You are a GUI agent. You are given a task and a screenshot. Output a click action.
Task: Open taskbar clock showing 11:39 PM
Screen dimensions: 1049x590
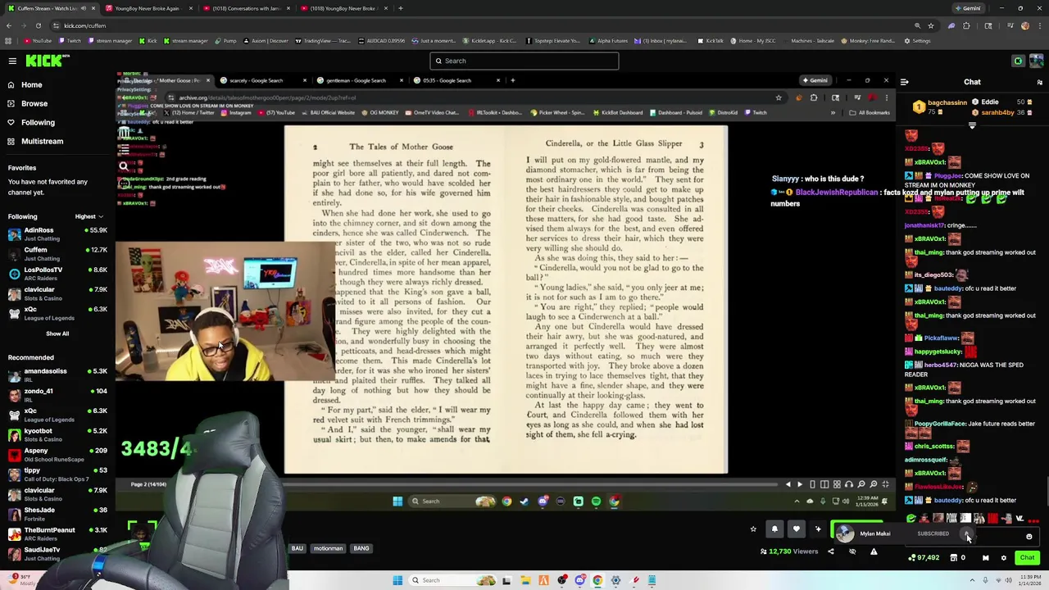coord(1031,580)
